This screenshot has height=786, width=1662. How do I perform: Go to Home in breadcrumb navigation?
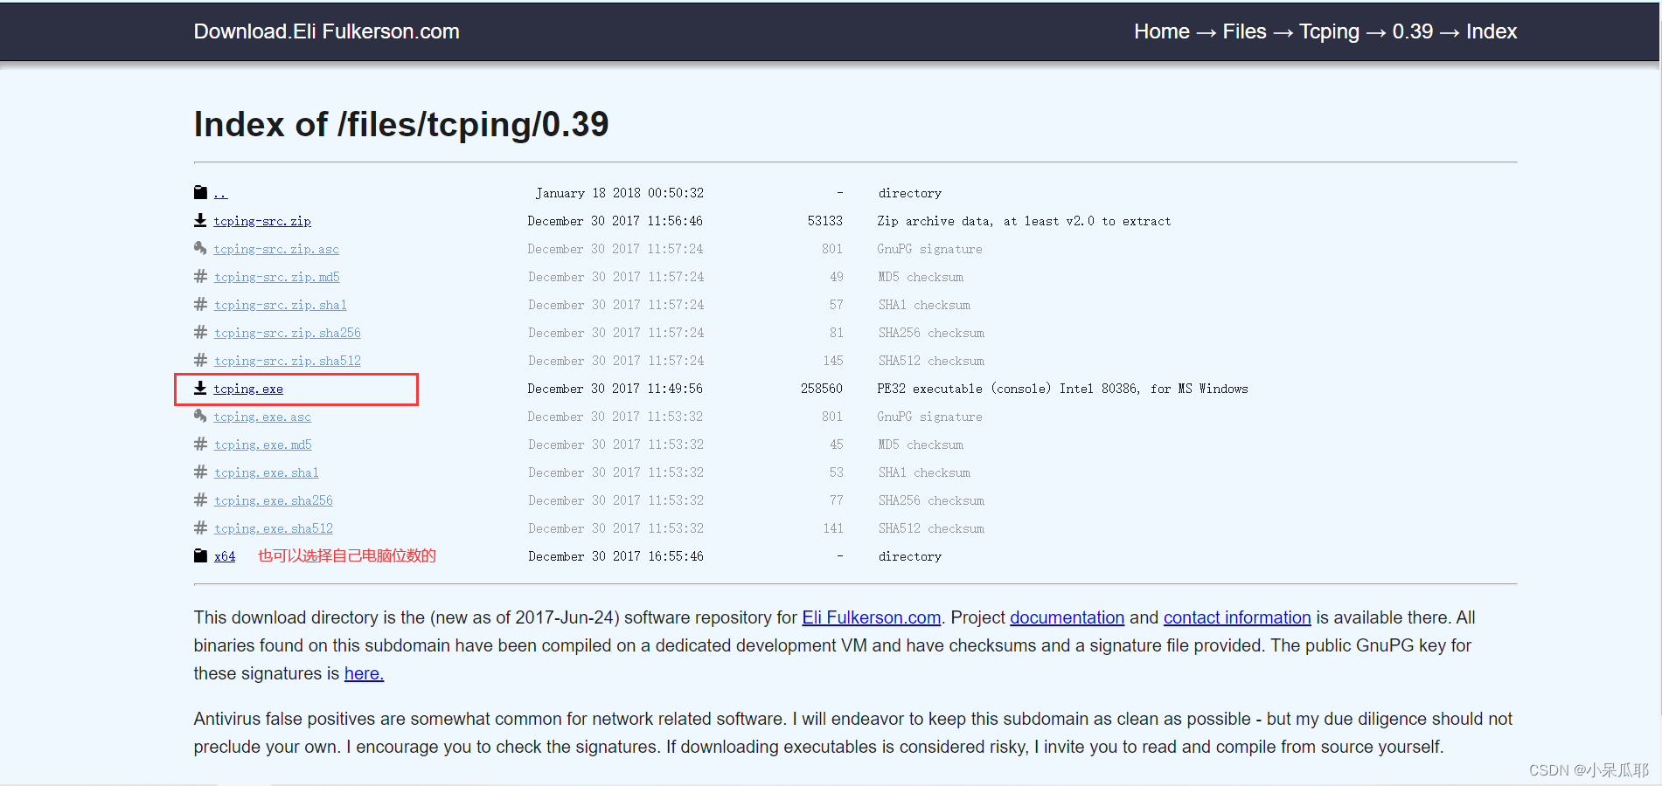[x=1161, y=31]
